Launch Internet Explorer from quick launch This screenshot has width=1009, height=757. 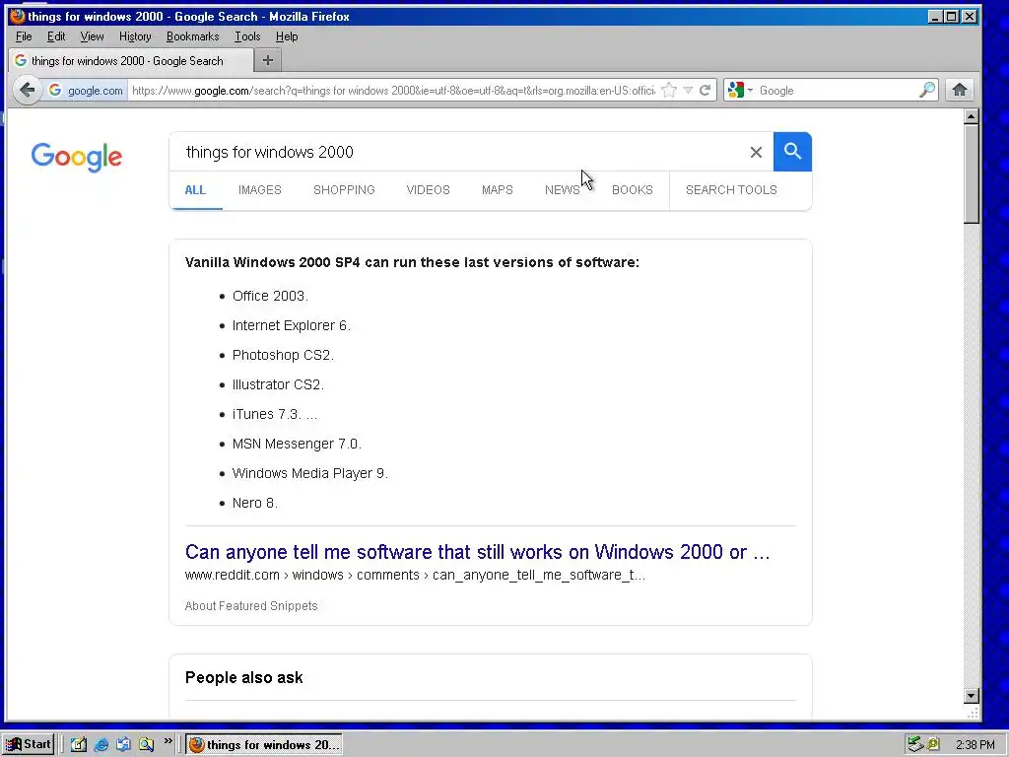[101, 745]
